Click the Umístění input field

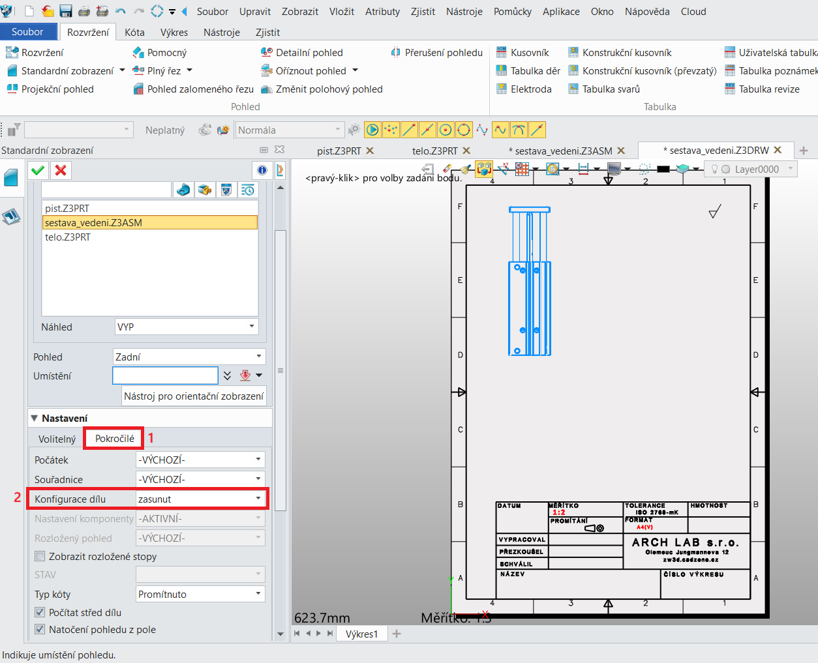click(x=165, y=376)
